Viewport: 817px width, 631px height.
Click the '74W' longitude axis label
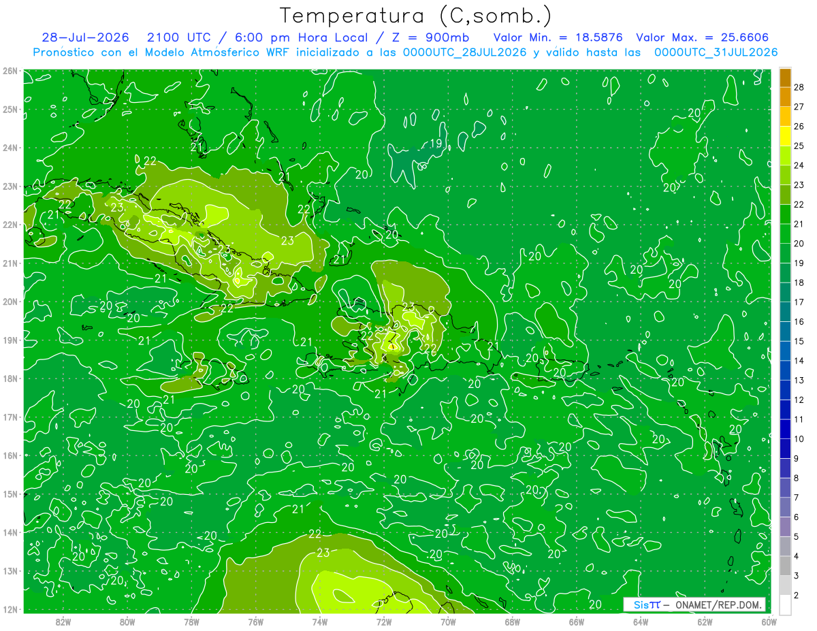[x=319, y=621]
